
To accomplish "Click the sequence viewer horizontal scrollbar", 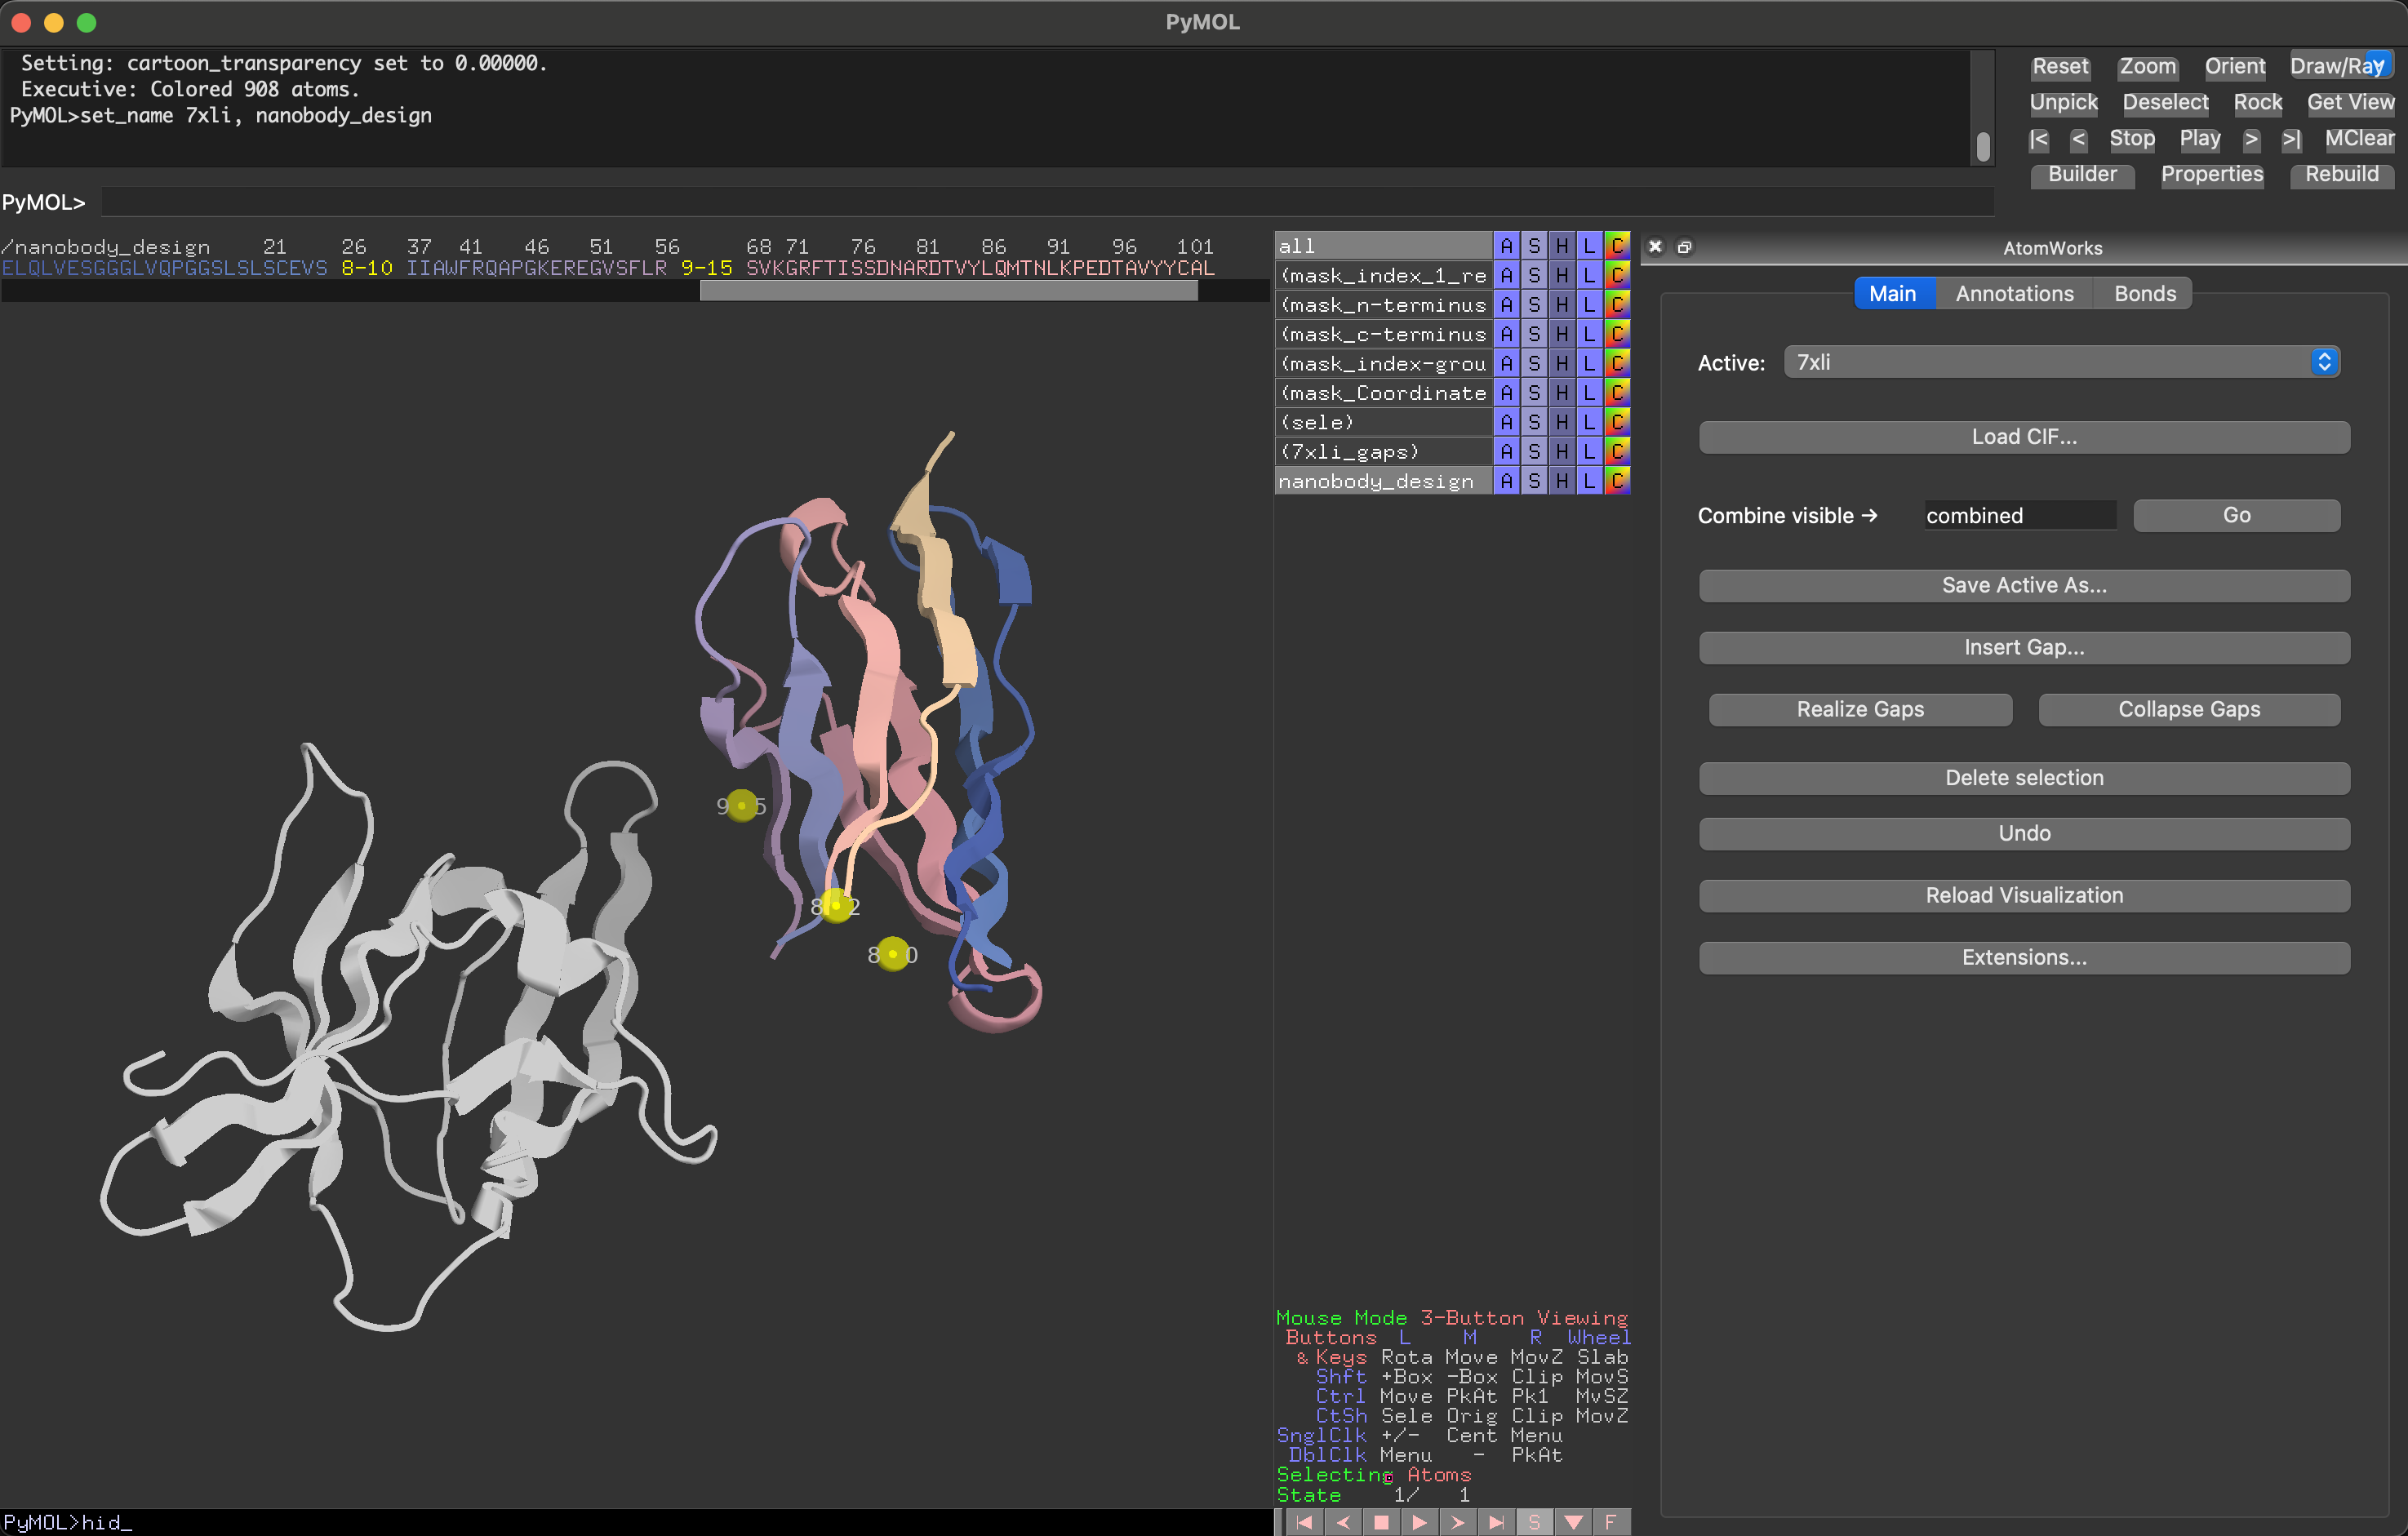I will [948, 291].
